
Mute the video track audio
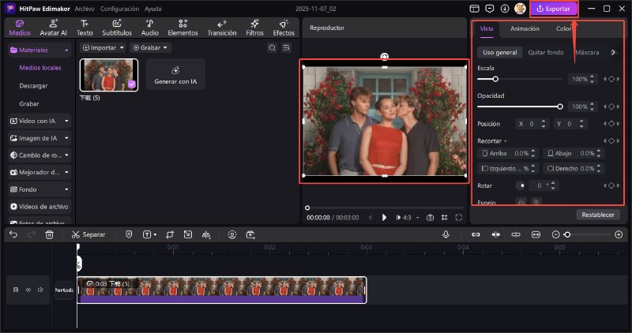[x=39, y=290]
